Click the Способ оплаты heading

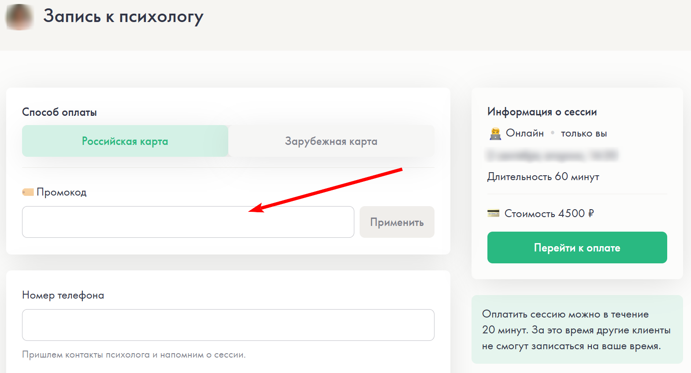(x=59, y=112)
